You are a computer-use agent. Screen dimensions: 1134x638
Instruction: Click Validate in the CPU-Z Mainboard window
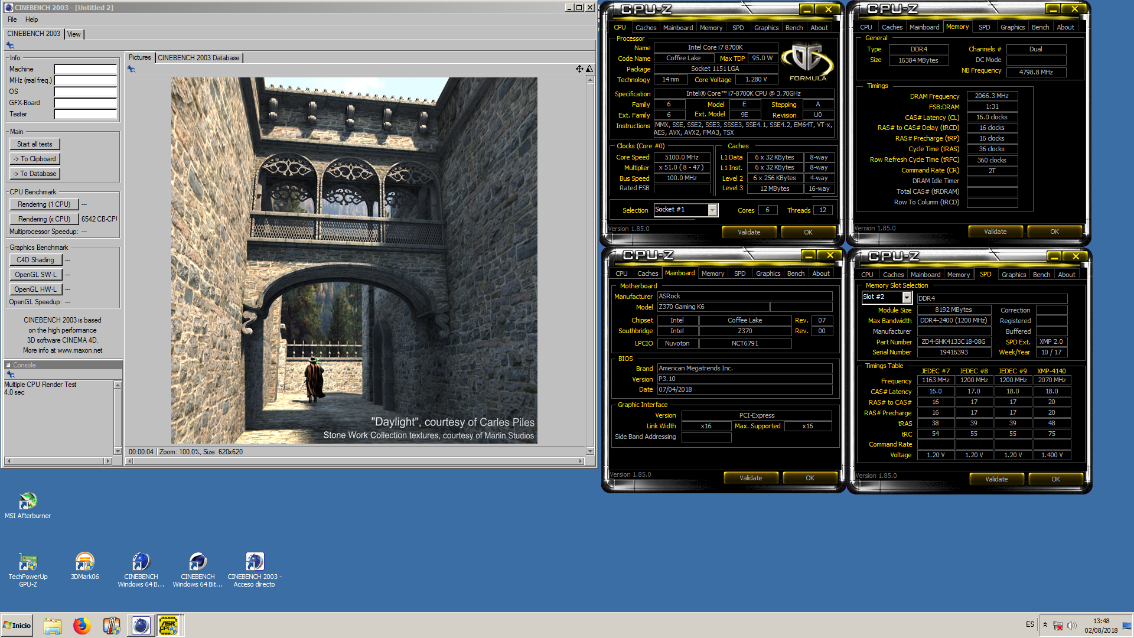point(751,478)
